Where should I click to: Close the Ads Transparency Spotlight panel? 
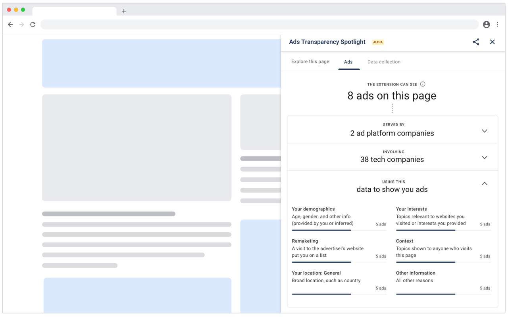(x=492, y=42)
